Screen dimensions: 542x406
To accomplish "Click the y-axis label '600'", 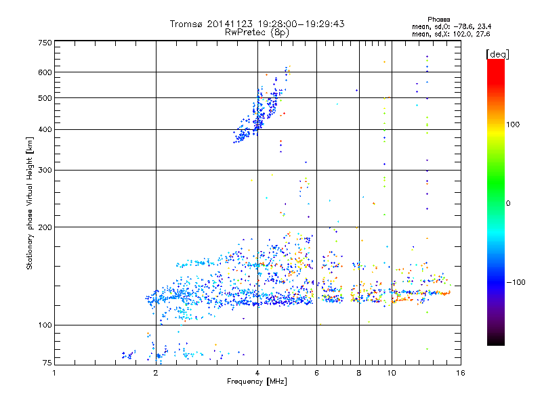I will [45, 72].
